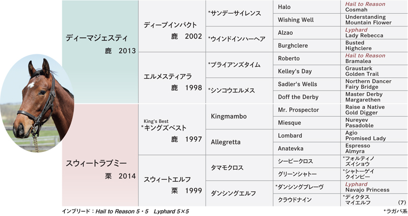
Task: Click Lyphard above Navajo Princess
Action: pyautogui.click(x=356, y=184)
